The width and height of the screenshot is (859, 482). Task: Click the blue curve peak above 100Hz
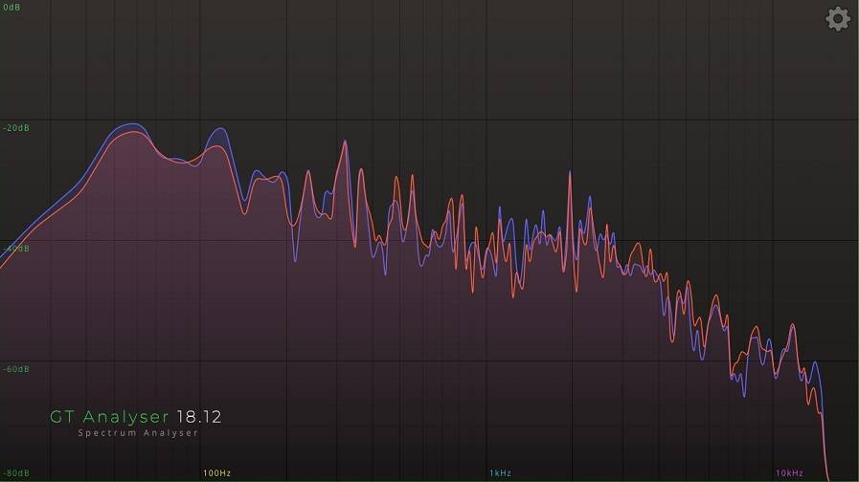[220, 129]
